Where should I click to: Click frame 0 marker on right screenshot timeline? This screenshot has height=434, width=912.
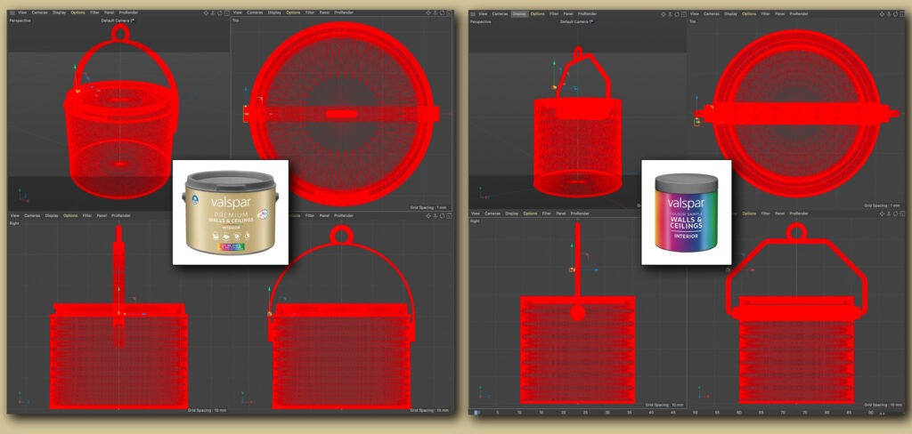pos(476,413)
